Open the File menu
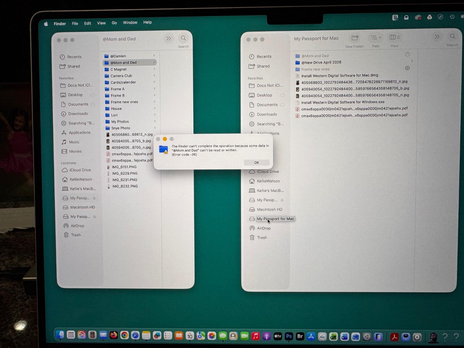 click(x=75, y=24)
